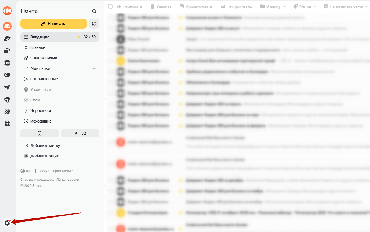The image size is (370, 232).
Task: Show bookmarked messages via the flag button
Action: point(40,133)
